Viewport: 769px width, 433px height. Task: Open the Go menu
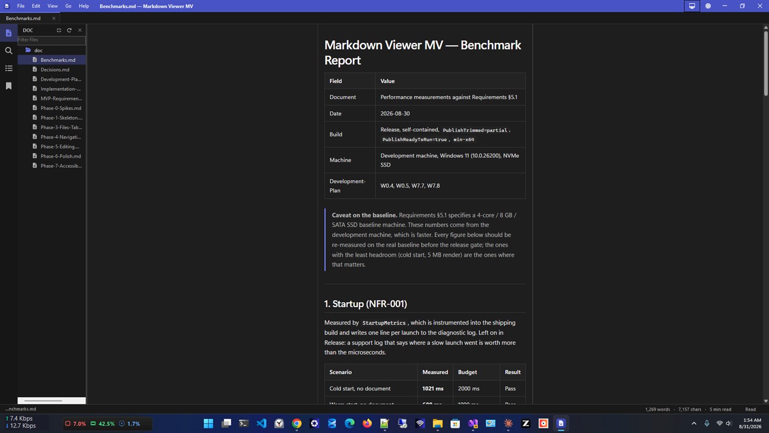(68, 6)
